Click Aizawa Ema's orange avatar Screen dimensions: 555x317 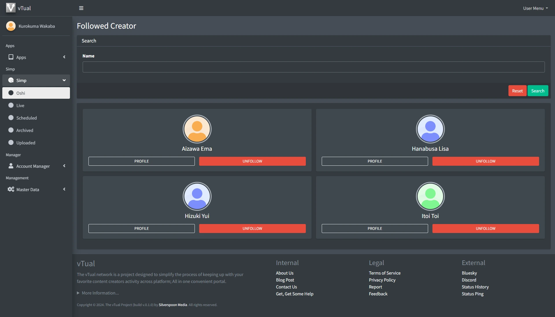click(197, 129)
